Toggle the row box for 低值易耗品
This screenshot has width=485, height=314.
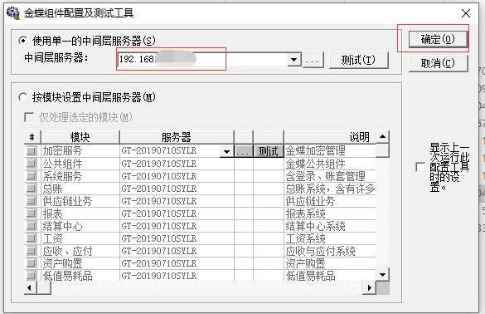pos(32,276)
